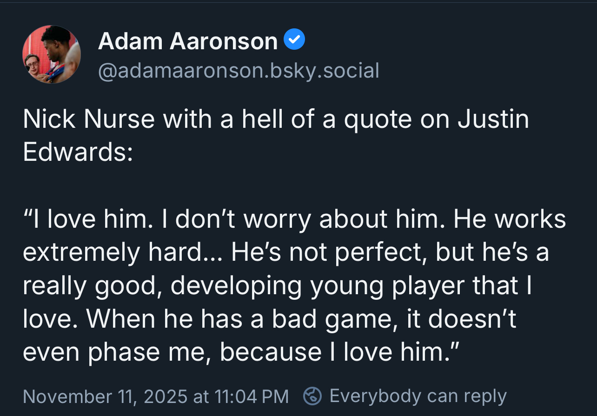Open Adam Aaronson's profile avatar
The height and width of the screenshot is (416, 597).
click(52, 54)
